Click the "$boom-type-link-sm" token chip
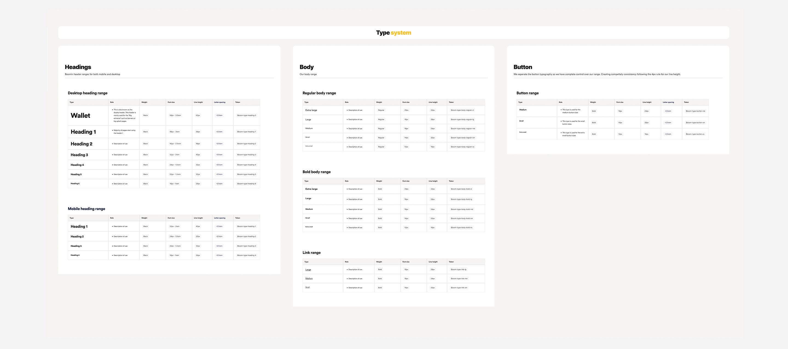Viewport: 788px width, 349px height. click(459, 288)
